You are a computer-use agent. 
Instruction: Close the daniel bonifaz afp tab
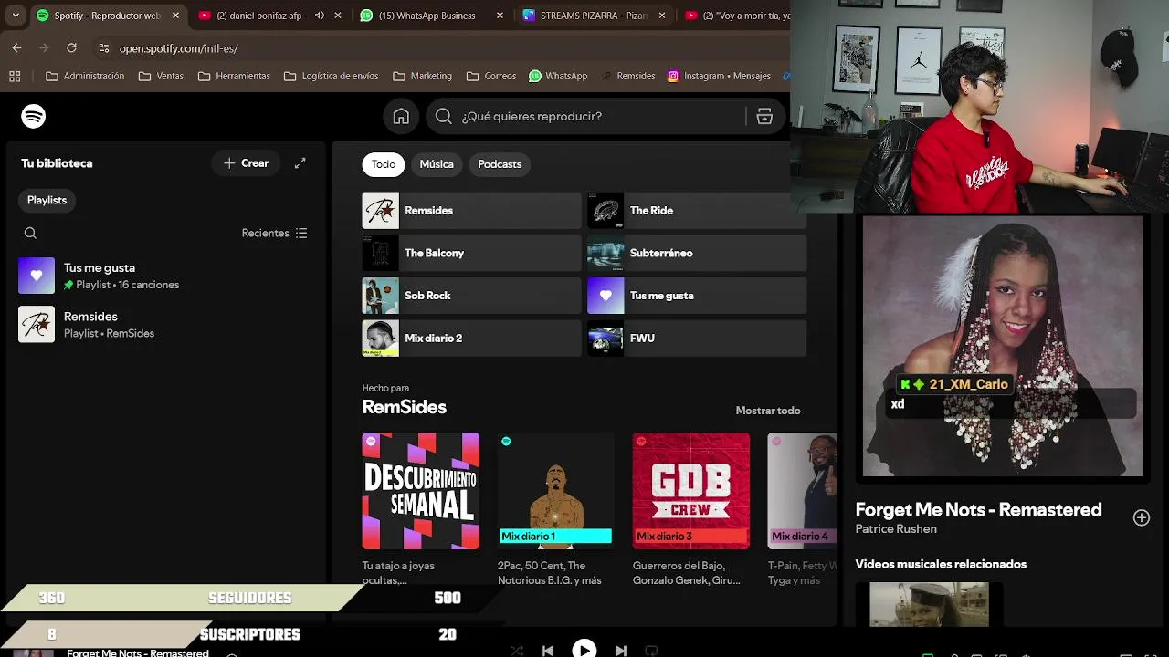tap(338, 16)
